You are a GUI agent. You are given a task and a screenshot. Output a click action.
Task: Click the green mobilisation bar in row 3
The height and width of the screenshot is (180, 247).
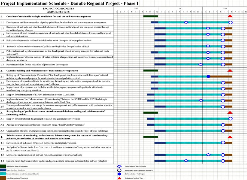(151, 113)
